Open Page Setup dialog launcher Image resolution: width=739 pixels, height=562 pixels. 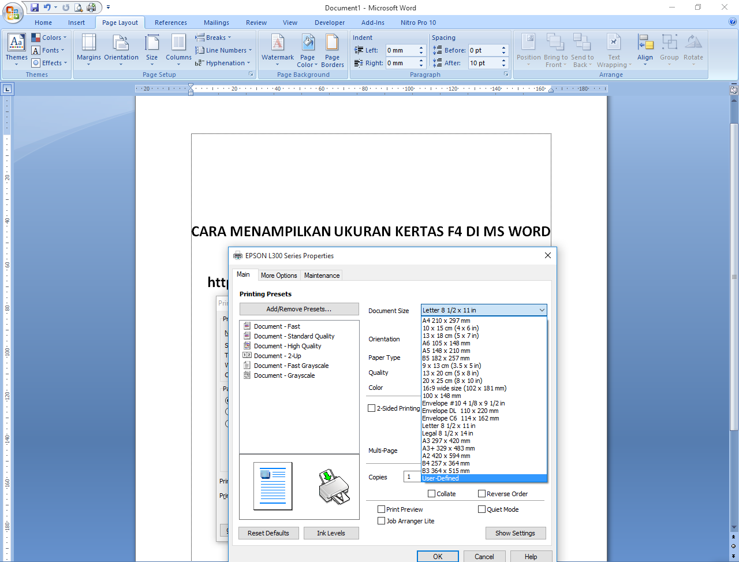[x=251, y=75]
